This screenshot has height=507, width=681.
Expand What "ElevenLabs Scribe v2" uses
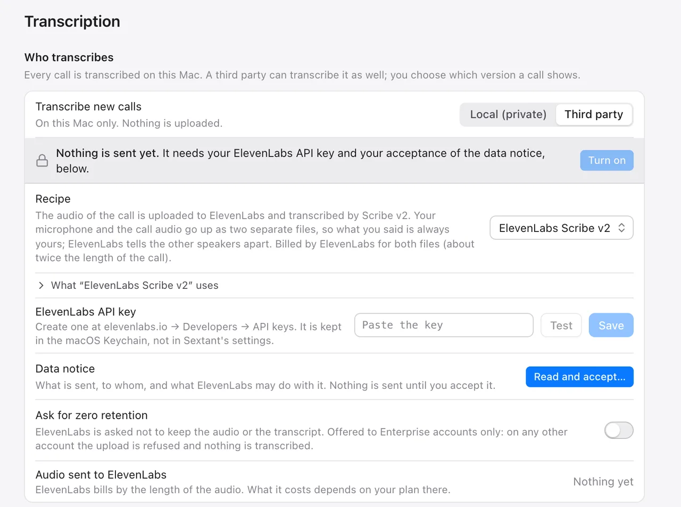[128, 286]
